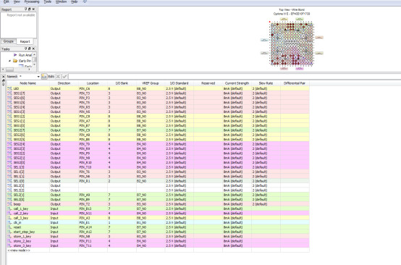Image resolution: width=401 pixels, height=265 pixels.
Task: Select the 'call_3_key' node name
Action: (21, 218)
